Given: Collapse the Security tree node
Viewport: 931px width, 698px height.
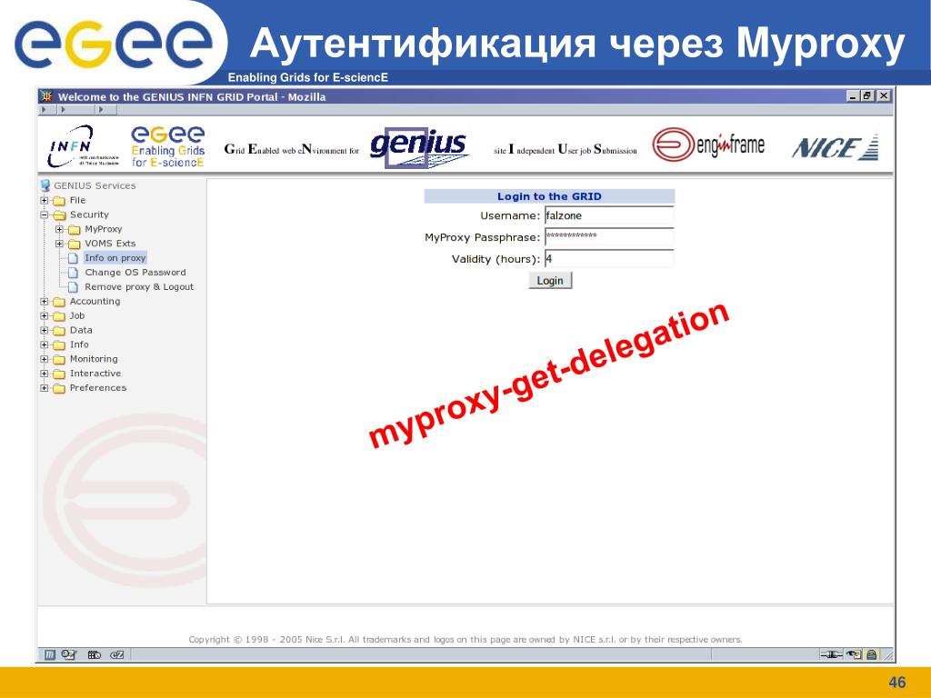Looking at the screenshot, I should [44, 215].
